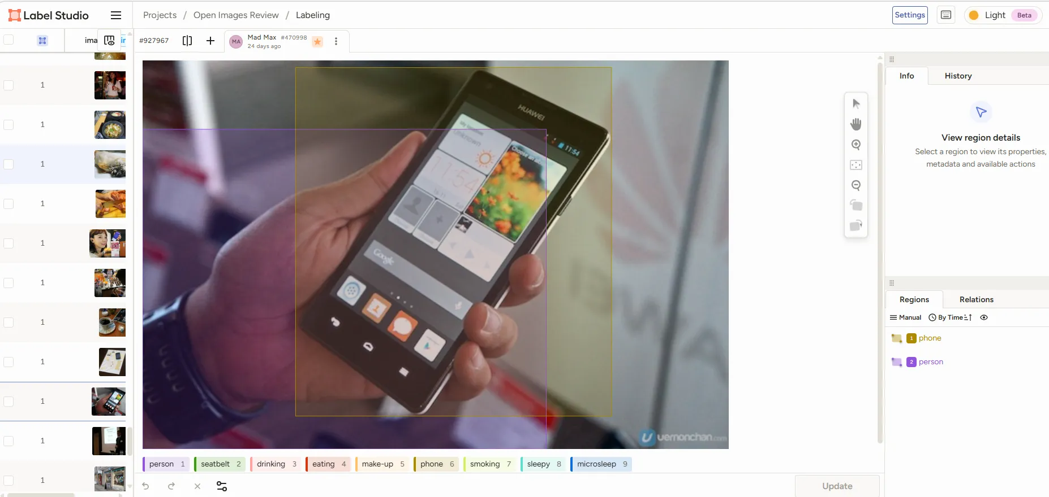Image resolution: width=1049 pixels, height=497 pixels.
Task: Choose the drinking label tag
Action: [x=276, y=464]
